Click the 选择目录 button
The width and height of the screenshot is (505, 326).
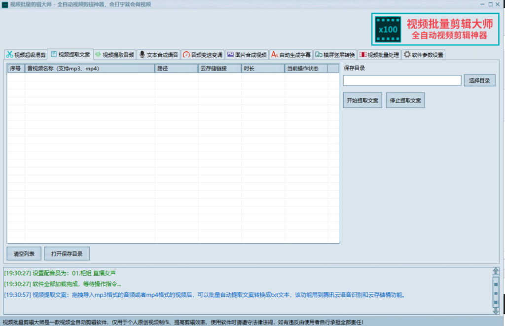click(x=479, y=80)
